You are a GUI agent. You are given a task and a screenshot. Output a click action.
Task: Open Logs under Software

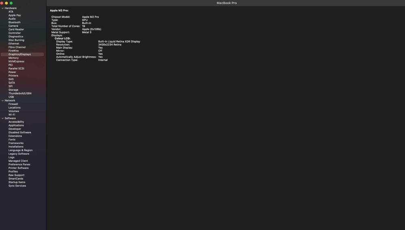pyautogui.click(x=11, y=158)
